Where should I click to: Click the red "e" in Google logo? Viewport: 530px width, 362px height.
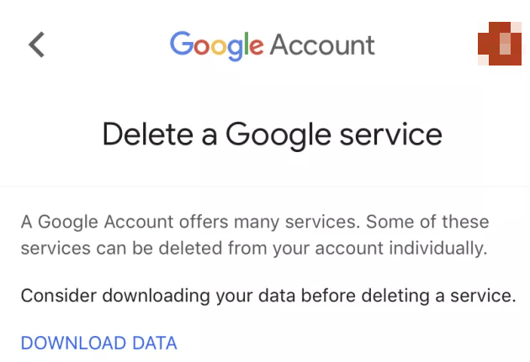click(256, 47)
